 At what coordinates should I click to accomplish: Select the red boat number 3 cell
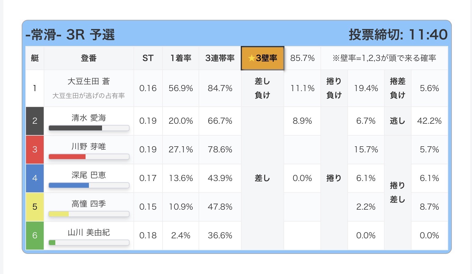35,150
